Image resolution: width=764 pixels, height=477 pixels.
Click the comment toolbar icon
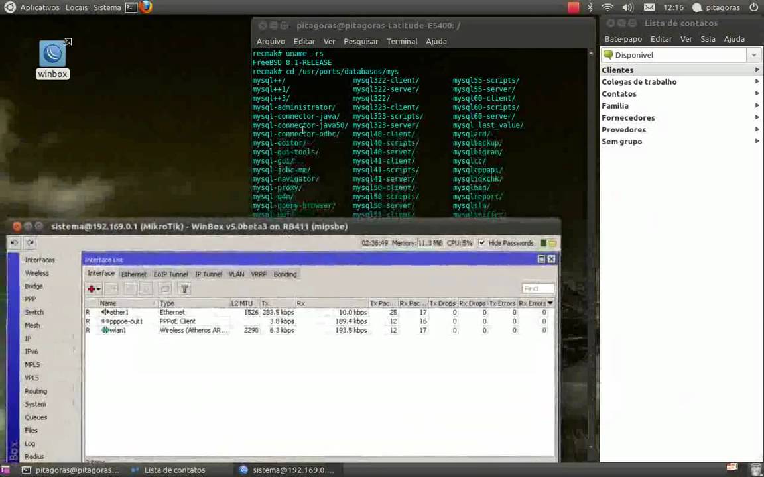[164, 289]
